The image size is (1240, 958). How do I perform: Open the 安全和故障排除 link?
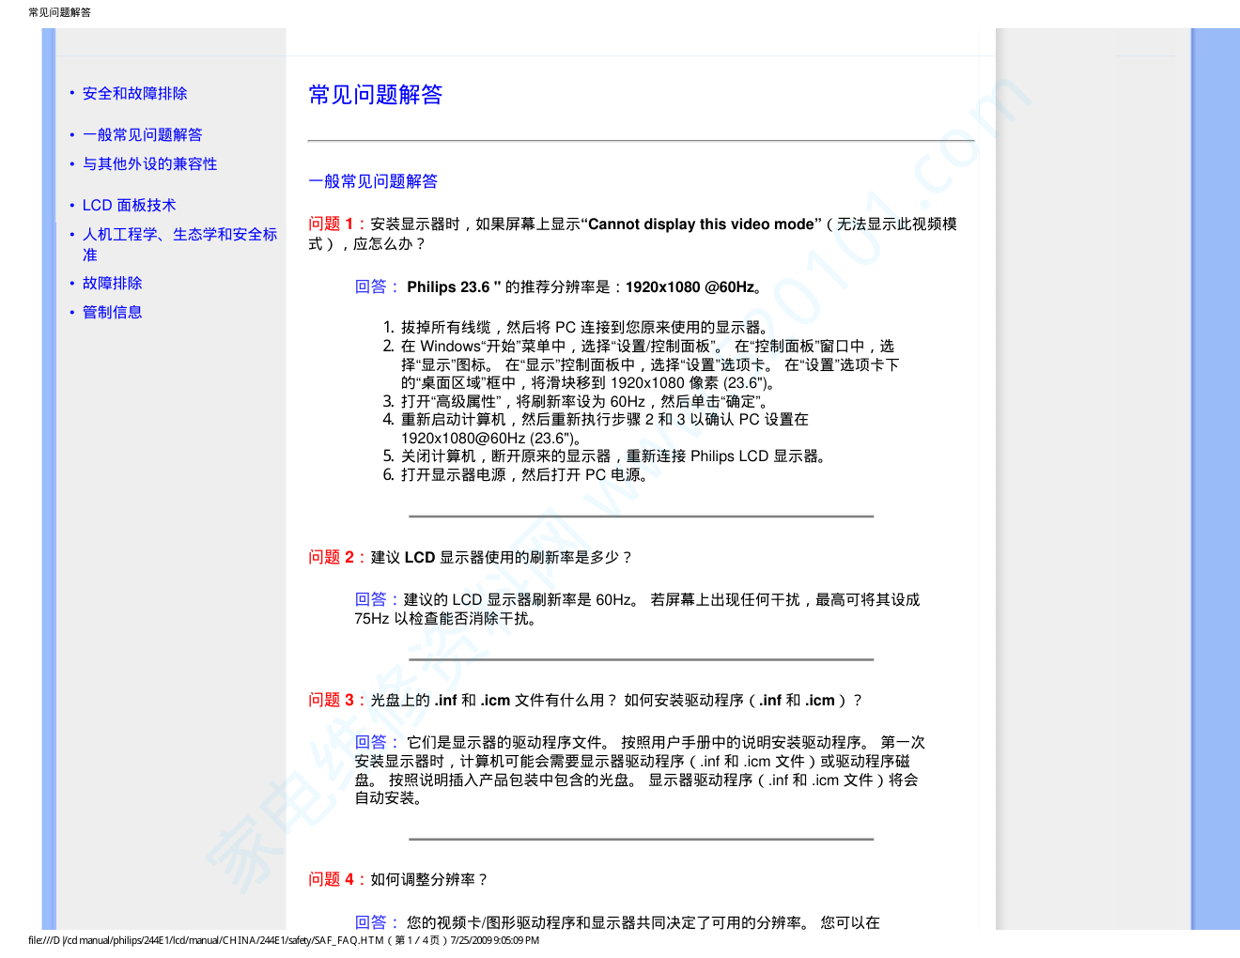click(x=134, y=94)
